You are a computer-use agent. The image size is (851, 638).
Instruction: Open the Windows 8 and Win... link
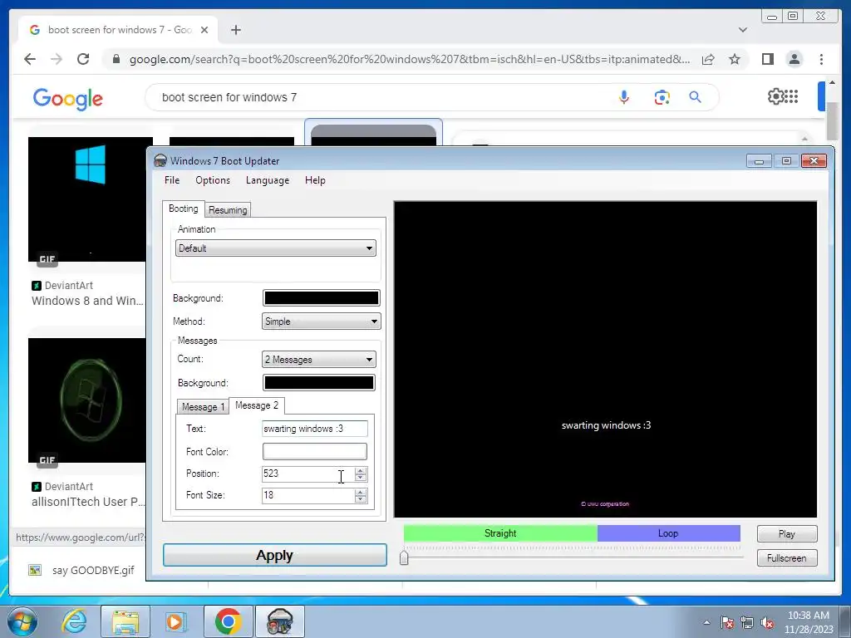coord(87,301)
